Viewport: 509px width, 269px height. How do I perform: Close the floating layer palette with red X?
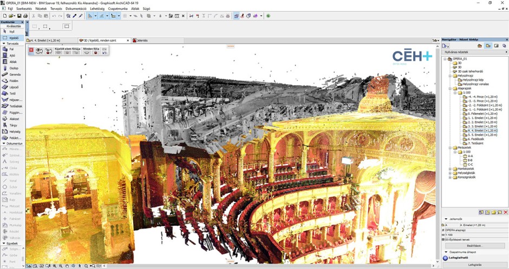pos(31,50)
